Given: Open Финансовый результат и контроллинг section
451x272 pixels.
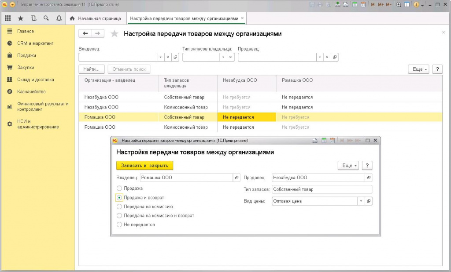Looking at the screenshot, I should pos(43,106).
